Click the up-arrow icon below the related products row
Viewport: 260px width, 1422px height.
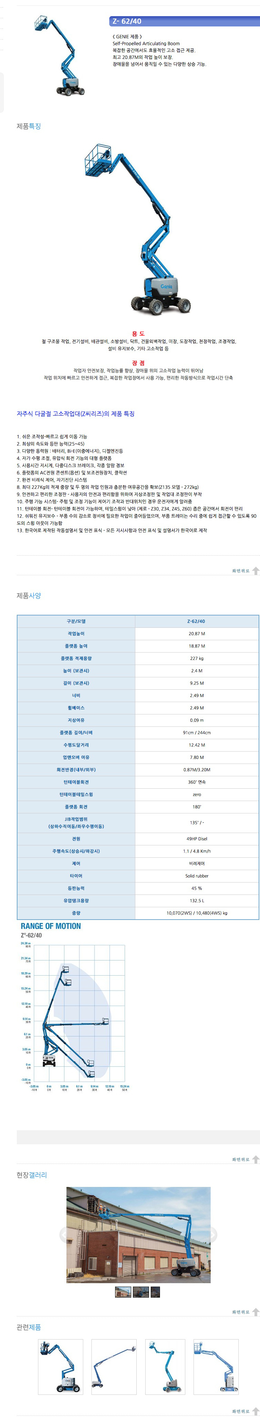256,1411
